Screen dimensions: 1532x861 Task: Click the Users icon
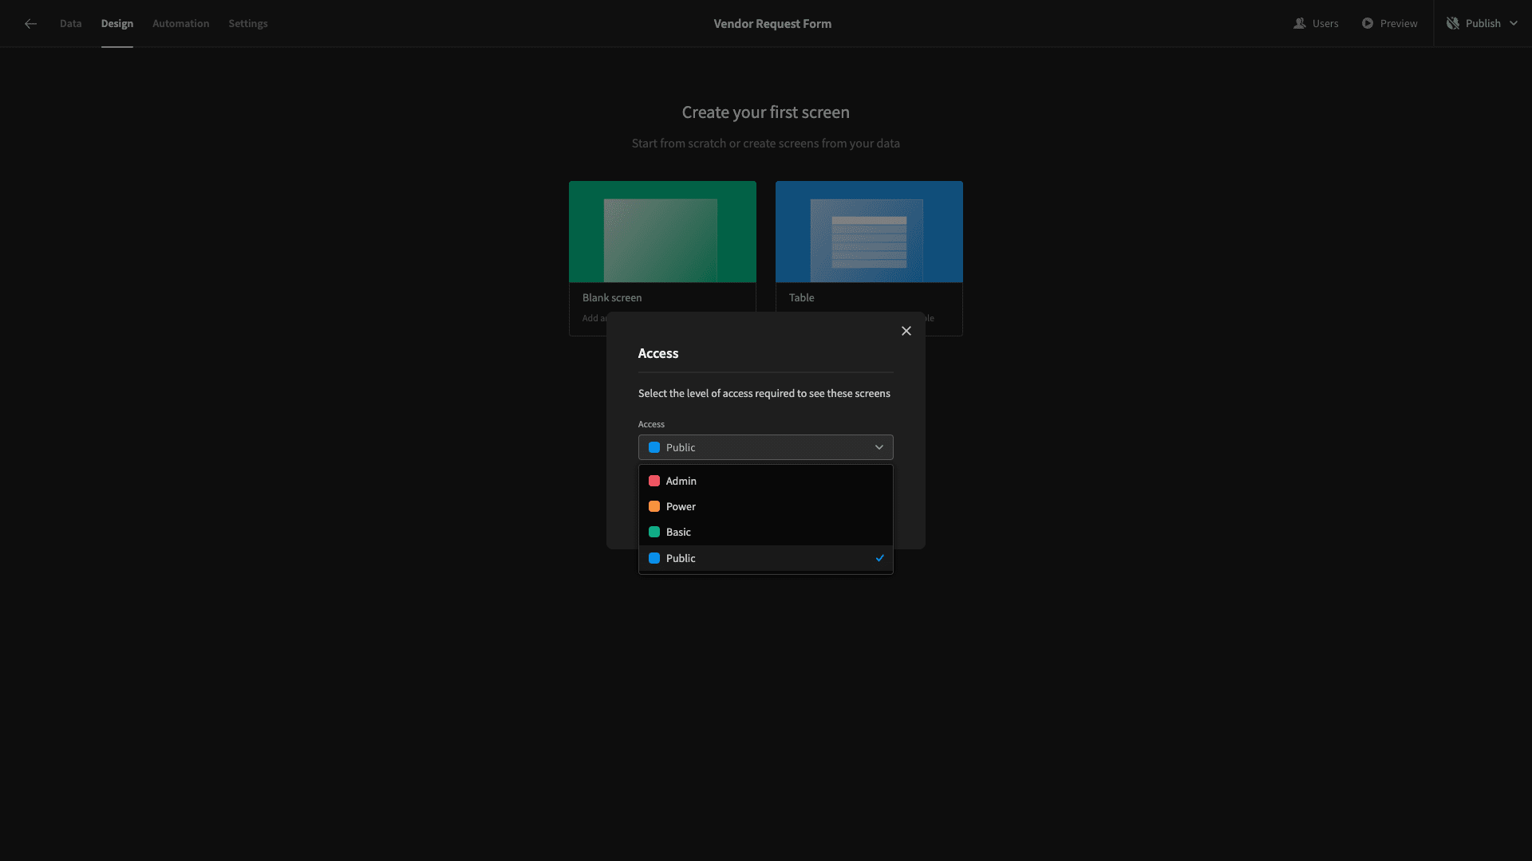coord(1299,24)
